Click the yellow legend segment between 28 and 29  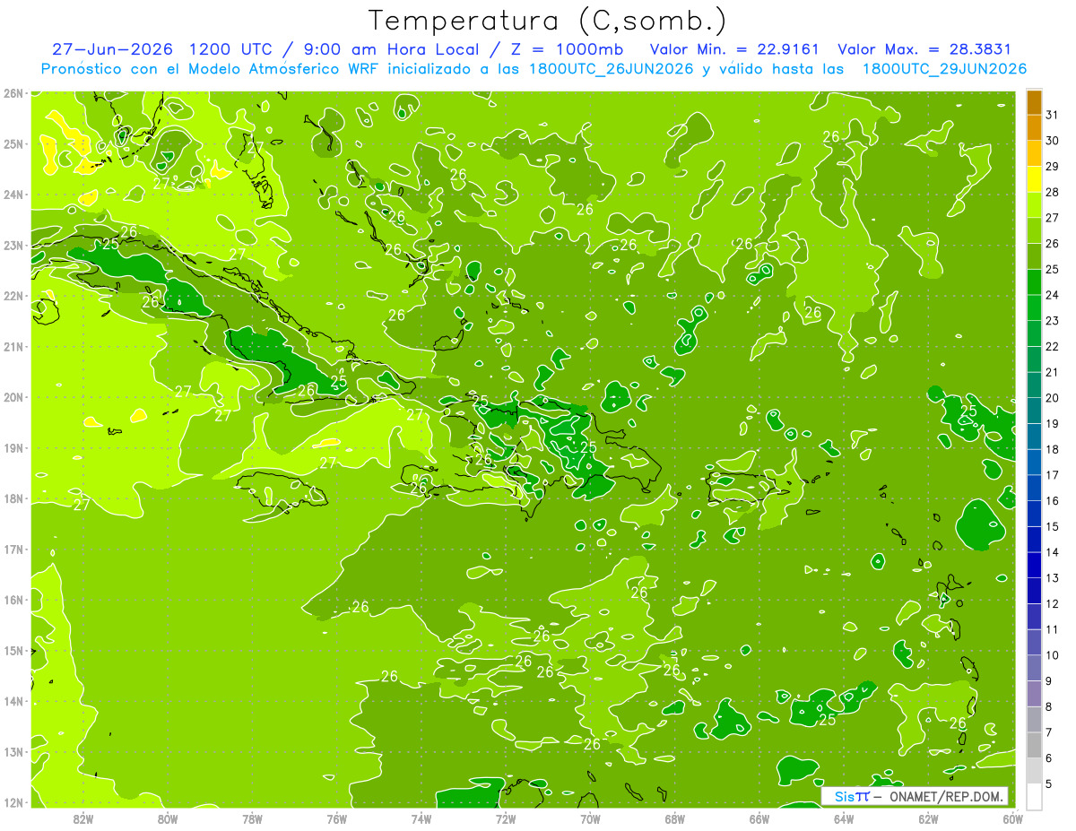[1034, 179]
